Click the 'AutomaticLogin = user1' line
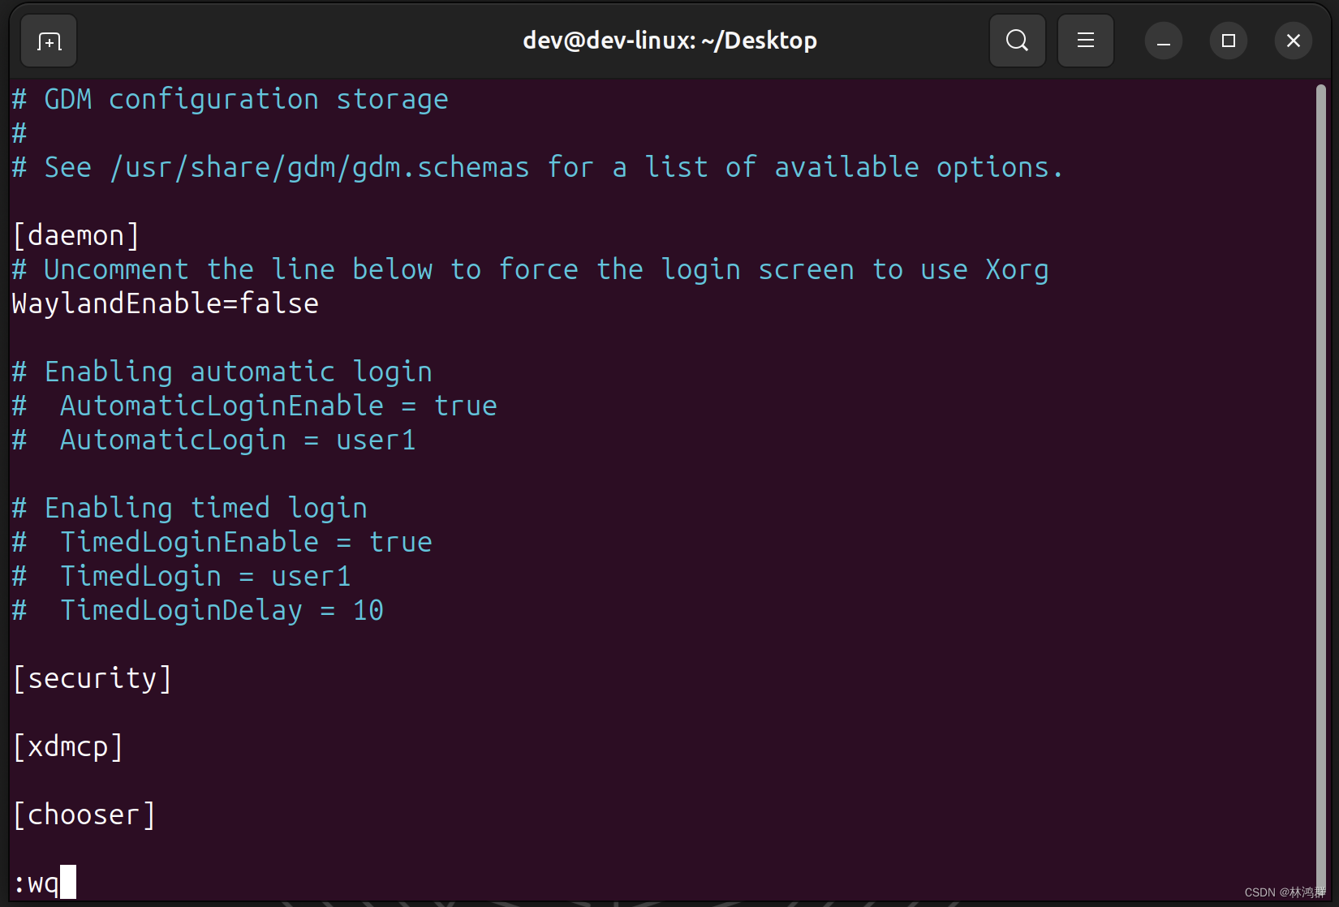 point(213,440)
